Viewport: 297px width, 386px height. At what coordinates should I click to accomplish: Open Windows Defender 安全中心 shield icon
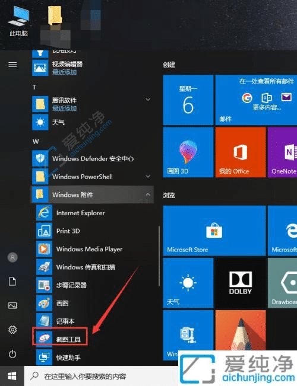pos(40,158)
